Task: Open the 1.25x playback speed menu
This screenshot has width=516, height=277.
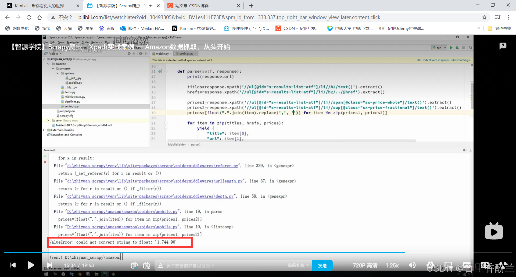Action: [392, 265]
